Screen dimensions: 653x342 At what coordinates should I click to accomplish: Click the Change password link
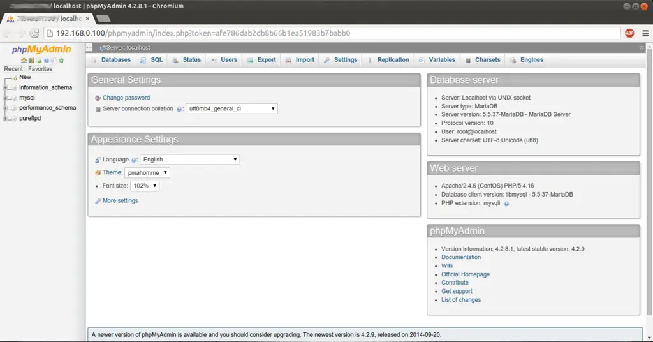126,98
